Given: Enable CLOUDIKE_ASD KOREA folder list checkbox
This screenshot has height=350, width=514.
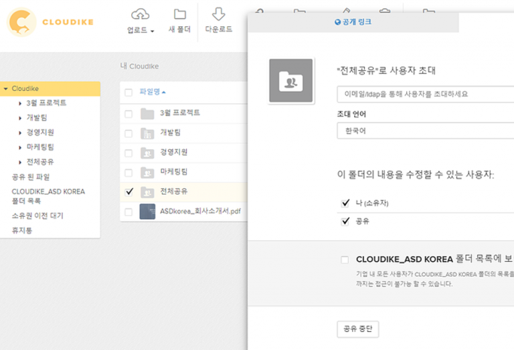Looking at the screenshot, I should (x=345, y=260).
